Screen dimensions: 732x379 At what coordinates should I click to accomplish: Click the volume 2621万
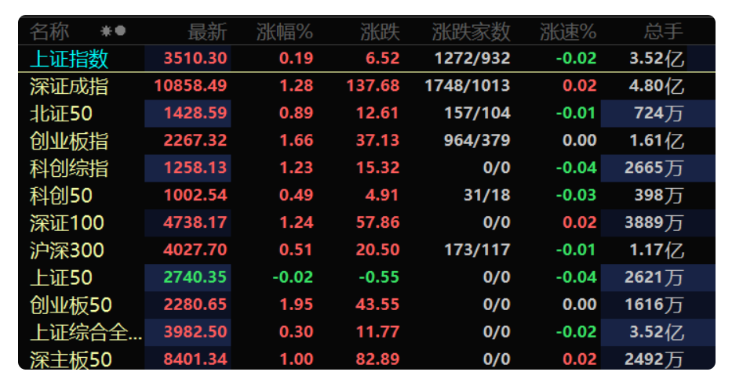click(654, 277)
